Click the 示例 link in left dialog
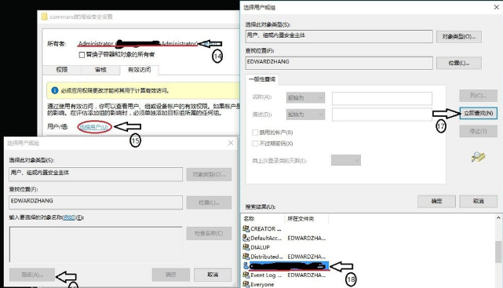The height and width of the screenshot is (288, 503). pos(68,217)
